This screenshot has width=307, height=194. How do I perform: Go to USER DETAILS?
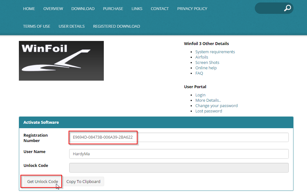coord(71,26)
